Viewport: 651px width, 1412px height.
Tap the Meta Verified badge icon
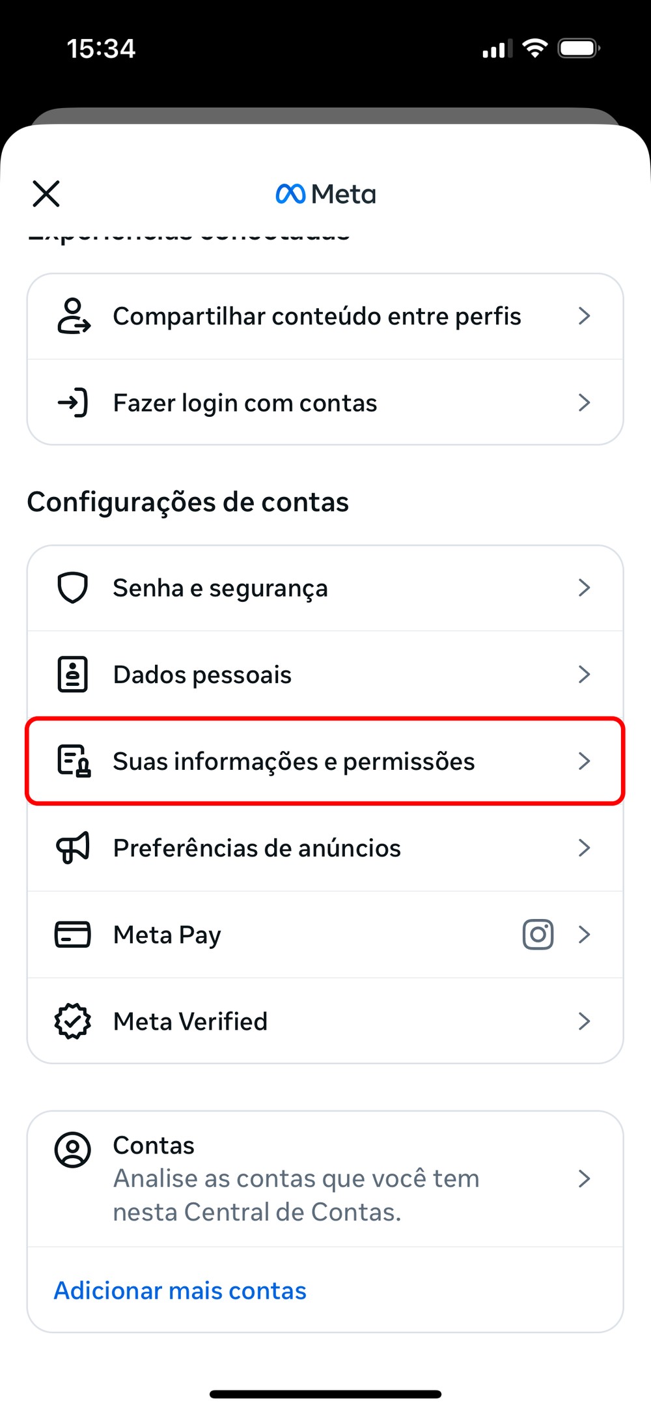tap(73, 1021)
